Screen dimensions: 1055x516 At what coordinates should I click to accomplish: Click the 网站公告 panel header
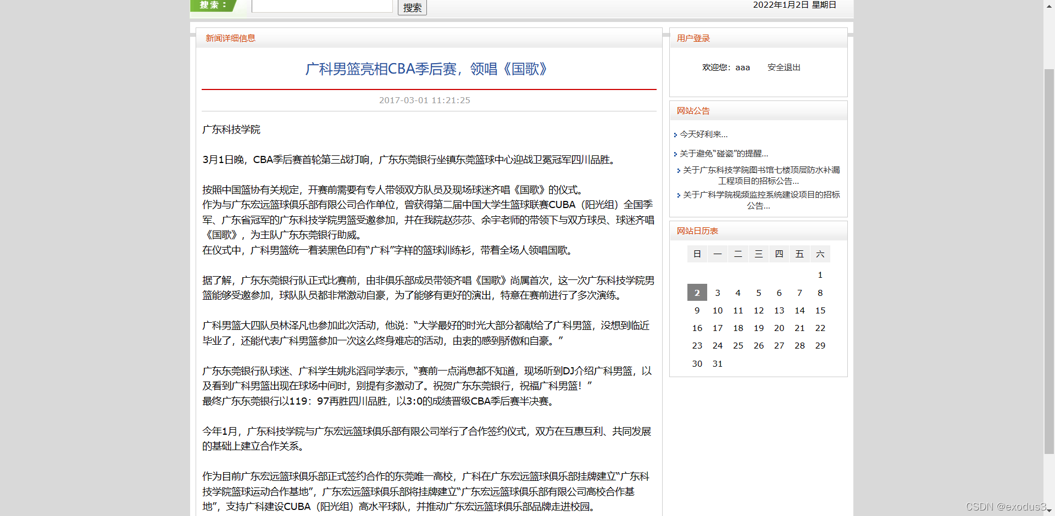tap(693, 111)
